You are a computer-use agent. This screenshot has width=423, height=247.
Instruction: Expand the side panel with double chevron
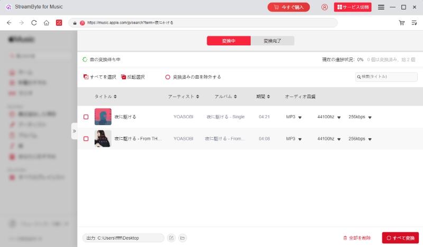[x=74, y=131]
